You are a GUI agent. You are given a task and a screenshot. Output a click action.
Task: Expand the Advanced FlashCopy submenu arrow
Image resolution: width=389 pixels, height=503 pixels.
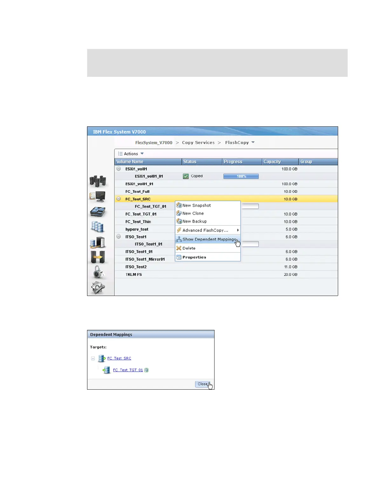click(x=238, y=230)
